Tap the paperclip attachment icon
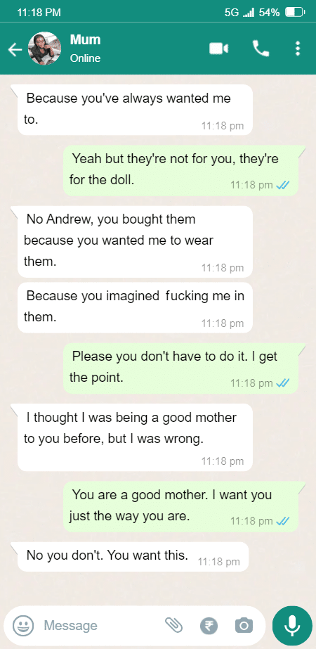The width and height of the screenshot is (316, 649). [173, 625]
